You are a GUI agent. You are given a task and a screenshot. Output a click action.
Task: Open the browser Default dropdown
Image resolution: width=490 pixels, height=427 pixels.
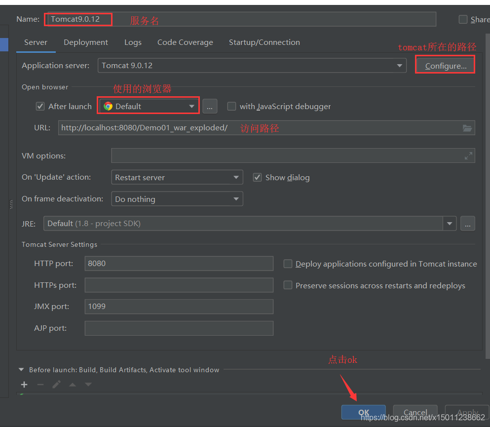[x=149, y=107]
